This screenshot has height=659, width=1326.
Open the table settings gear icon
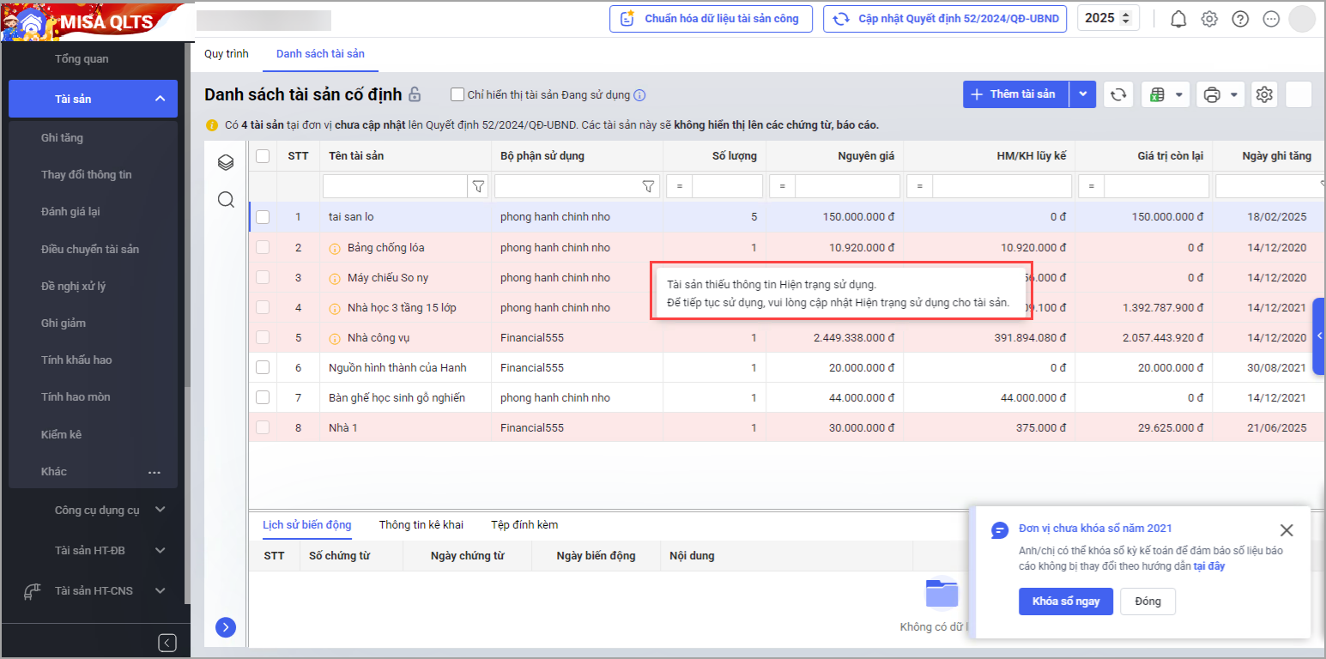coord(1264,94)
